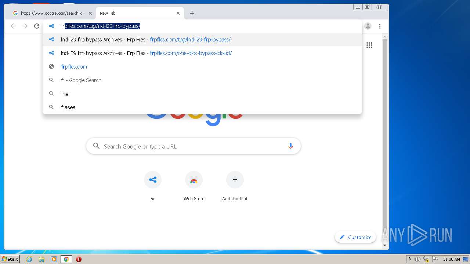Viewport: 470px width, 264px height.
Task: Click the browser back arrow
Action: [13, 26]
